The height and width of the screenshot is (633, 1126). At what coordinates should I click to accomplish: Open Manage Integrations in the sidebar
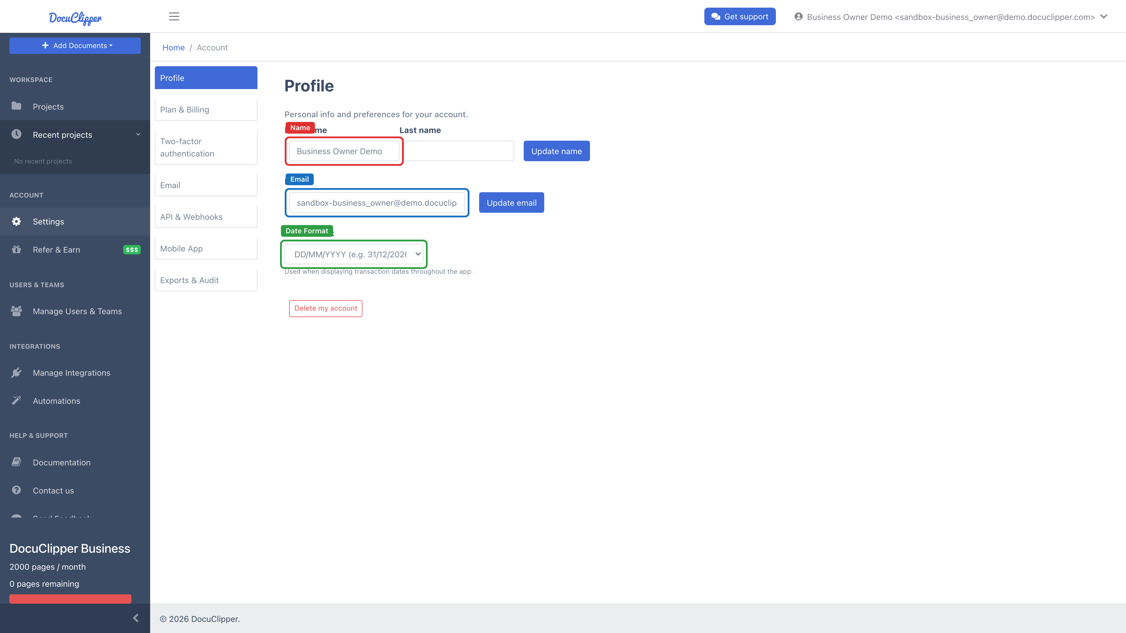coord(75,373)
